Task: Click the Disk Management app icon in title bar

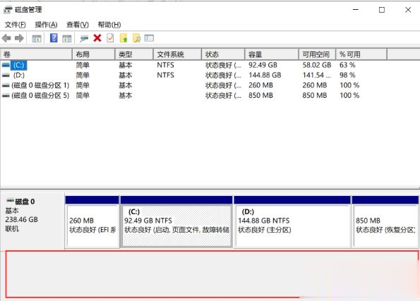Action: coord(8,10)
